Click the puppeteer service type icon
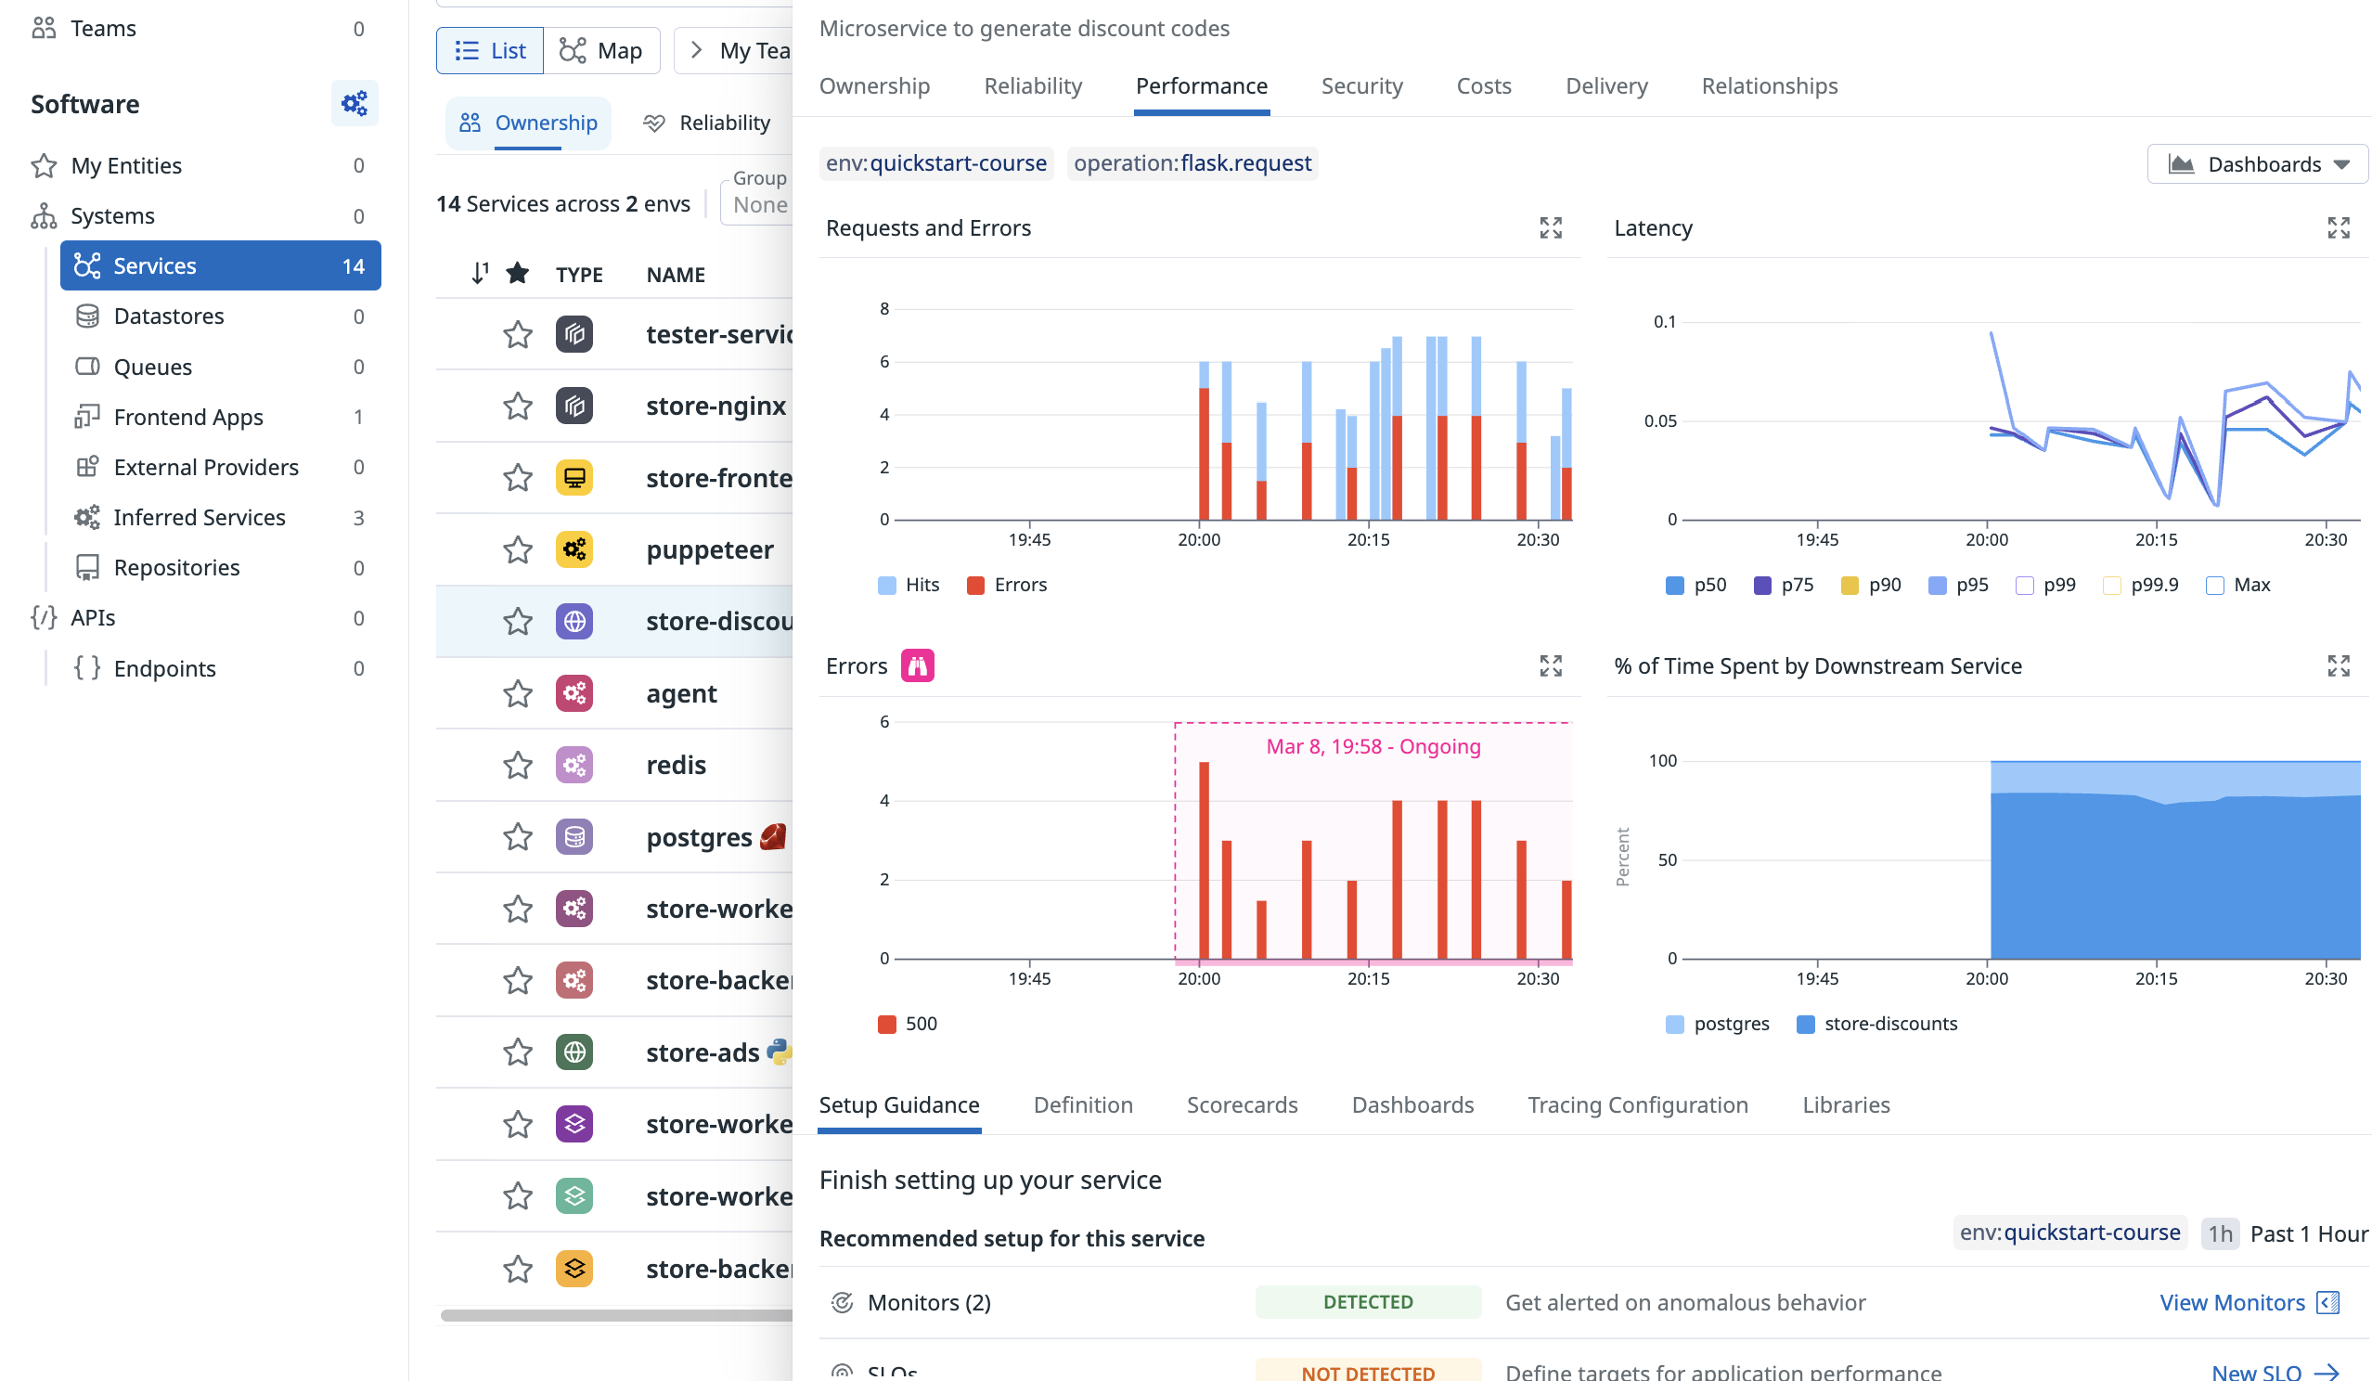Viewport: 2372px width, 1381px height. coord(574,549)
